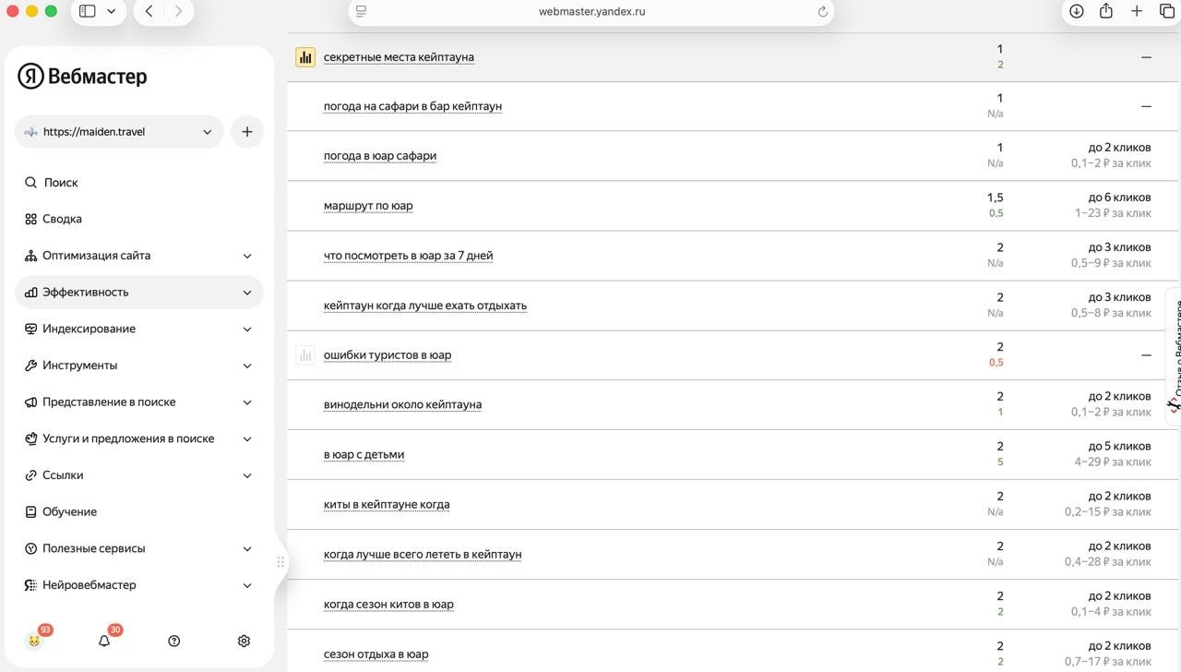The image size is (1181, 672).
Task: Click Safari share icon
Action: point(1106,11)
